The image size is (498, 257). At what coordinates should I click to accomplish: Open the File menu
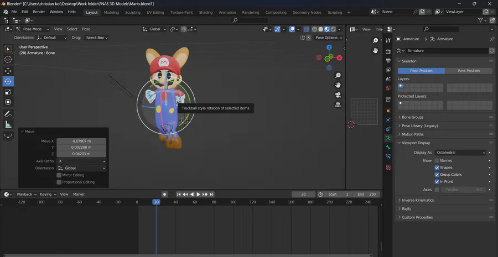(x=14, y=12)
